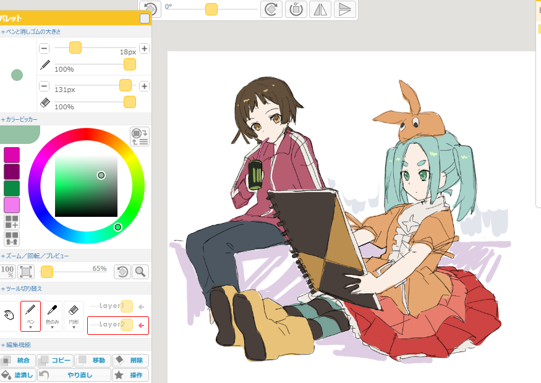This screenshot has width=541, height=383.
Task: Collapse the ペンと消しゴムの大きさ section
Action: (31, 32)
